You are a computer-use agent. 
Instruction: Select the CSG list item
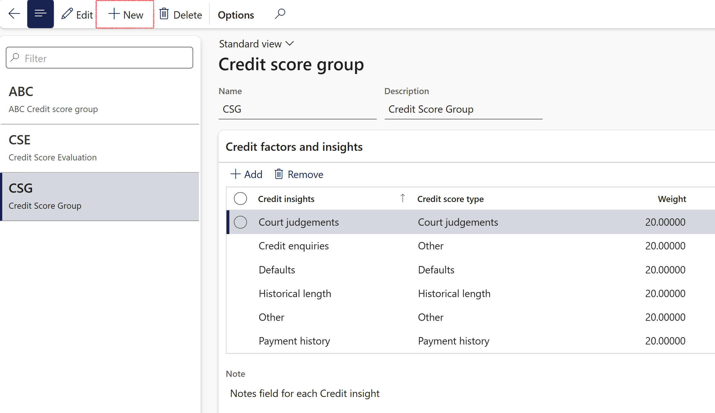point(100,197)
